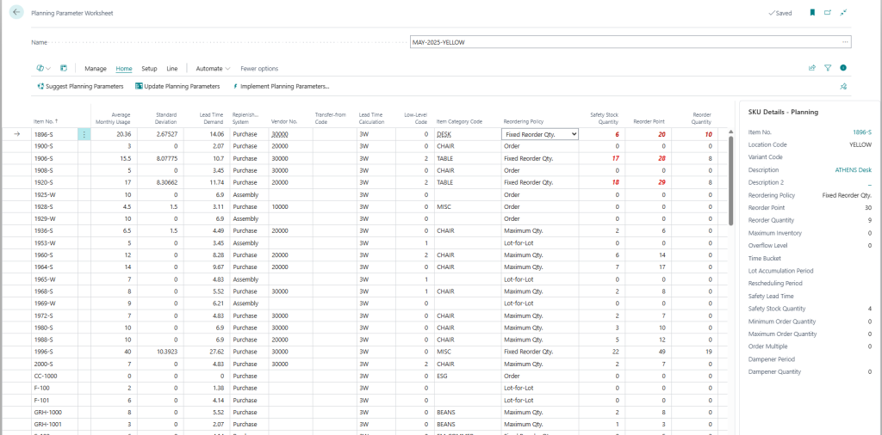Expand the Automate menu
This screenshot has width=882, height=435.
(213, 68)
